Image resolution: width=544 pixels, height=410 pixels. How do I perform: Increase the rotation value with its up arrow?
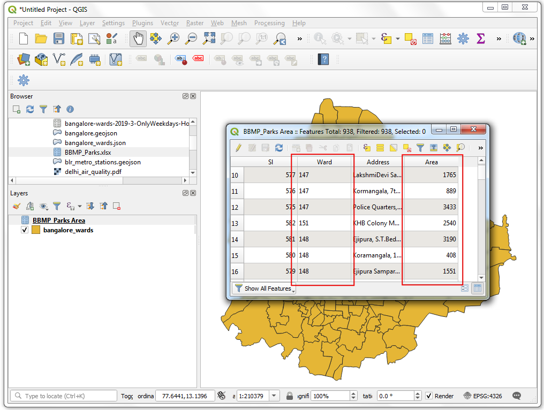pyautogui.click(x=417, y=392)
